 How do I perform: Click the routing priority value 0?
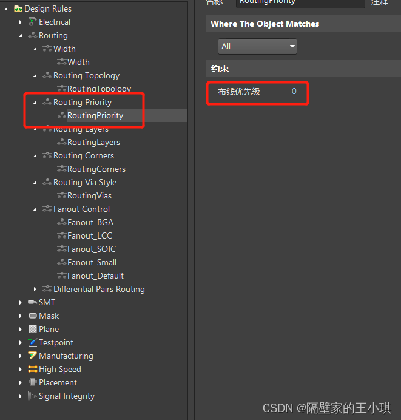pos(294,92)
